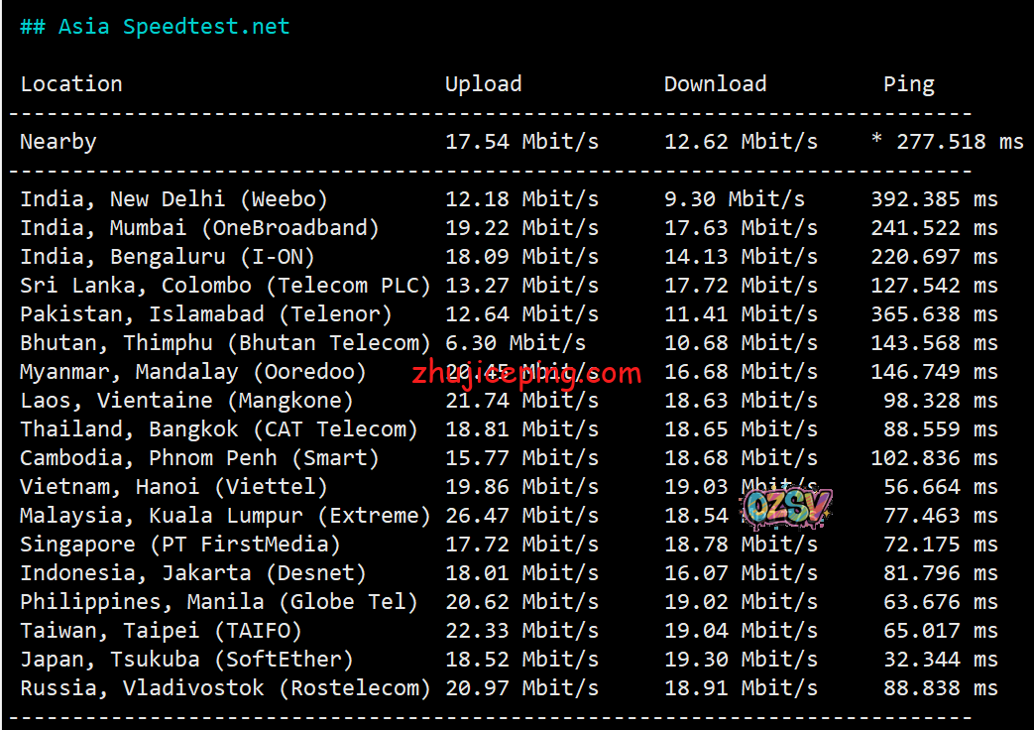Click Bhutan, Thimphu (Bhutan Telecom) entry
Viewport: 1034px width, 730px height.
click(x=225, y=343)
